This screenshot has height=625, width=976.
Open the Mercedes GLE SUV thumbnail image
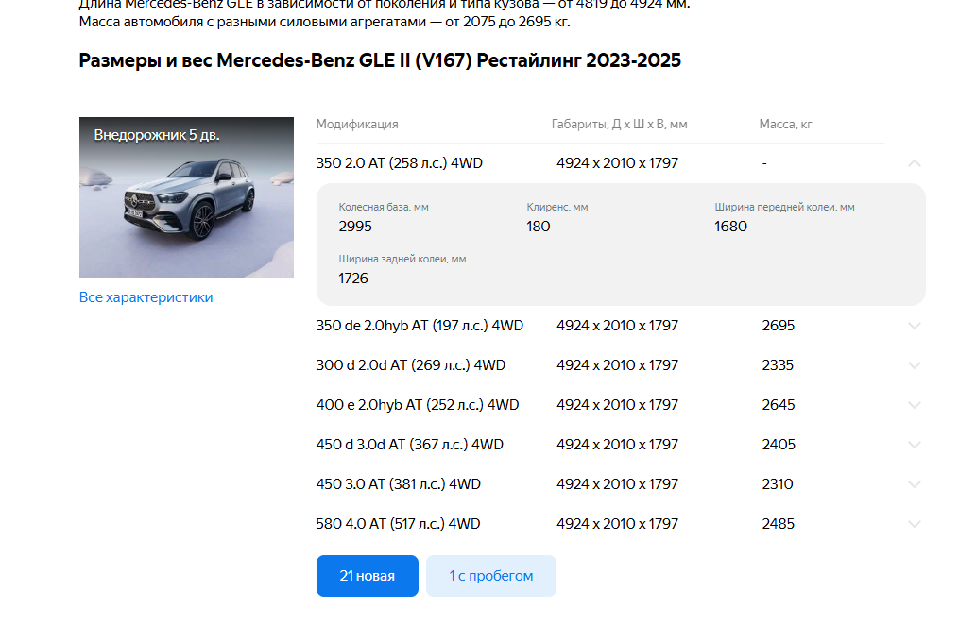click(186, 197)
